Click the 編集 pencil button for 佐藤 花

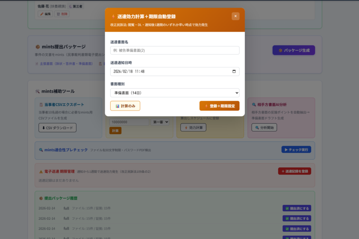tap(46, 14)
